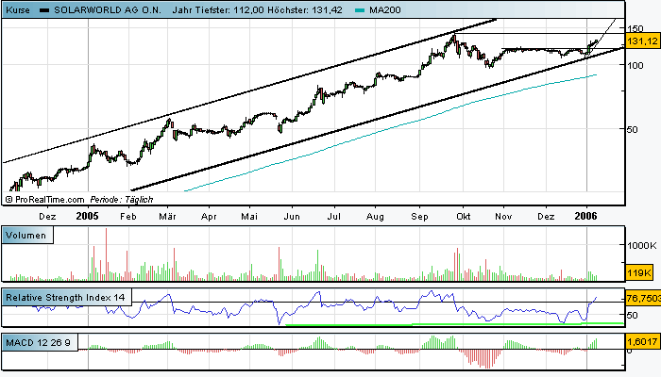Click the Volumen panel label
The height and width of the screenshot is (377, 661).
pos(27,236)
